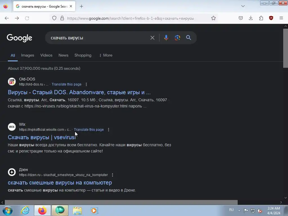Open uBlock Origin extension icon

(x=271, y=18)
